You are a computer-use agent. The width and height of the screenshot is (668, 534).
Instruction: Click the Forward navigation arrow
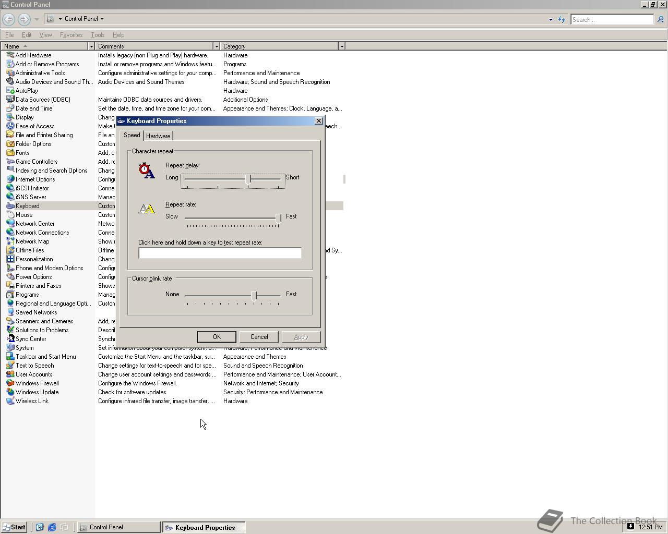pos(24,19)
